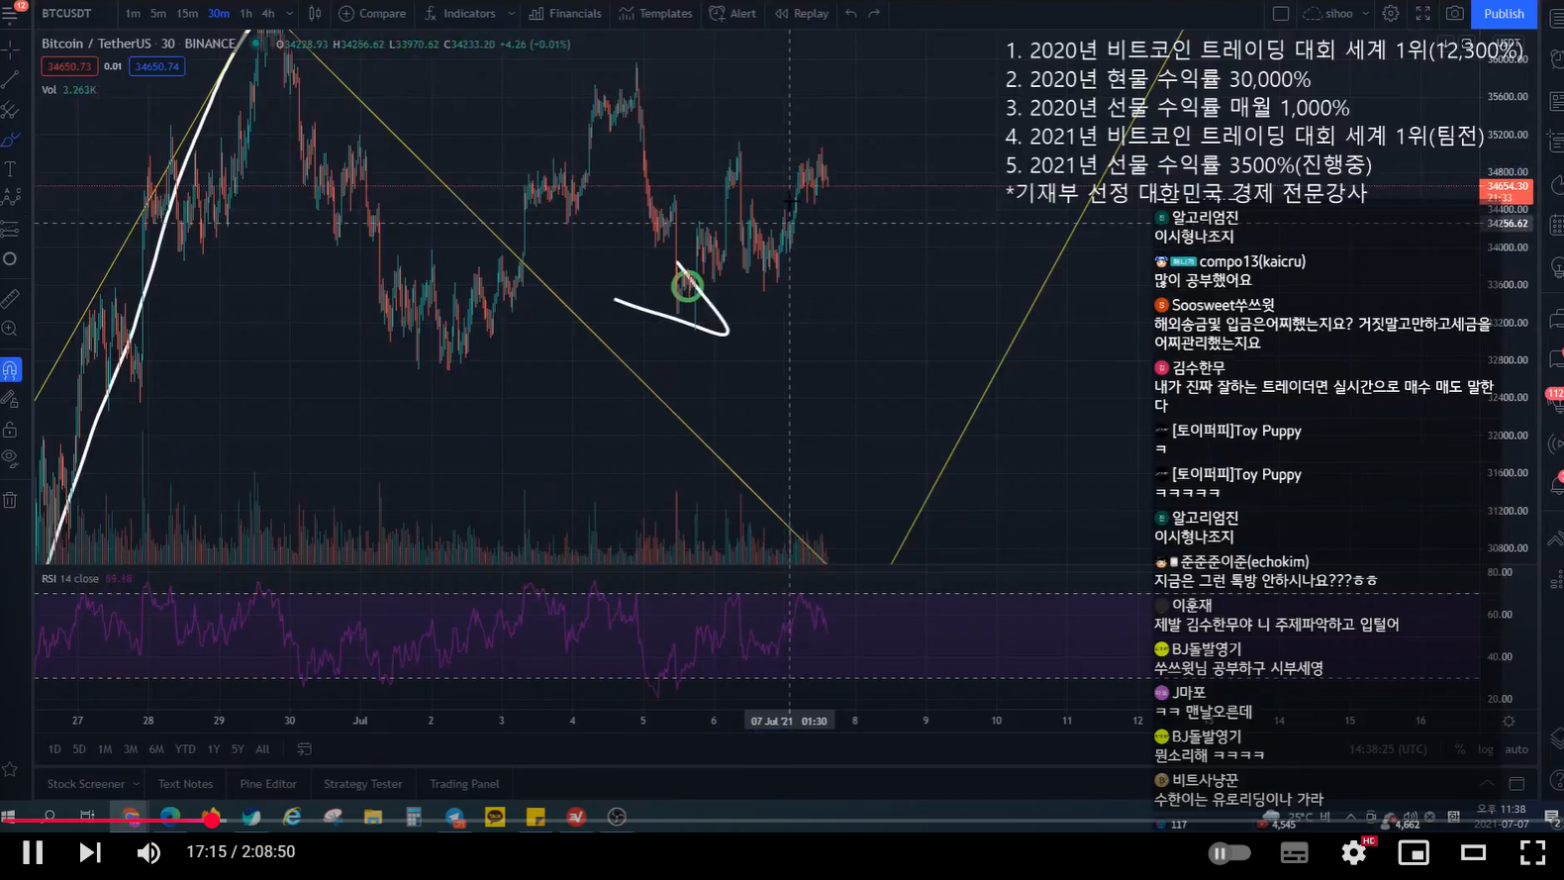Viewport: 1564px width, 880px height.
Task: Open the Calculator taskbar icon
Action: point(414,817)
